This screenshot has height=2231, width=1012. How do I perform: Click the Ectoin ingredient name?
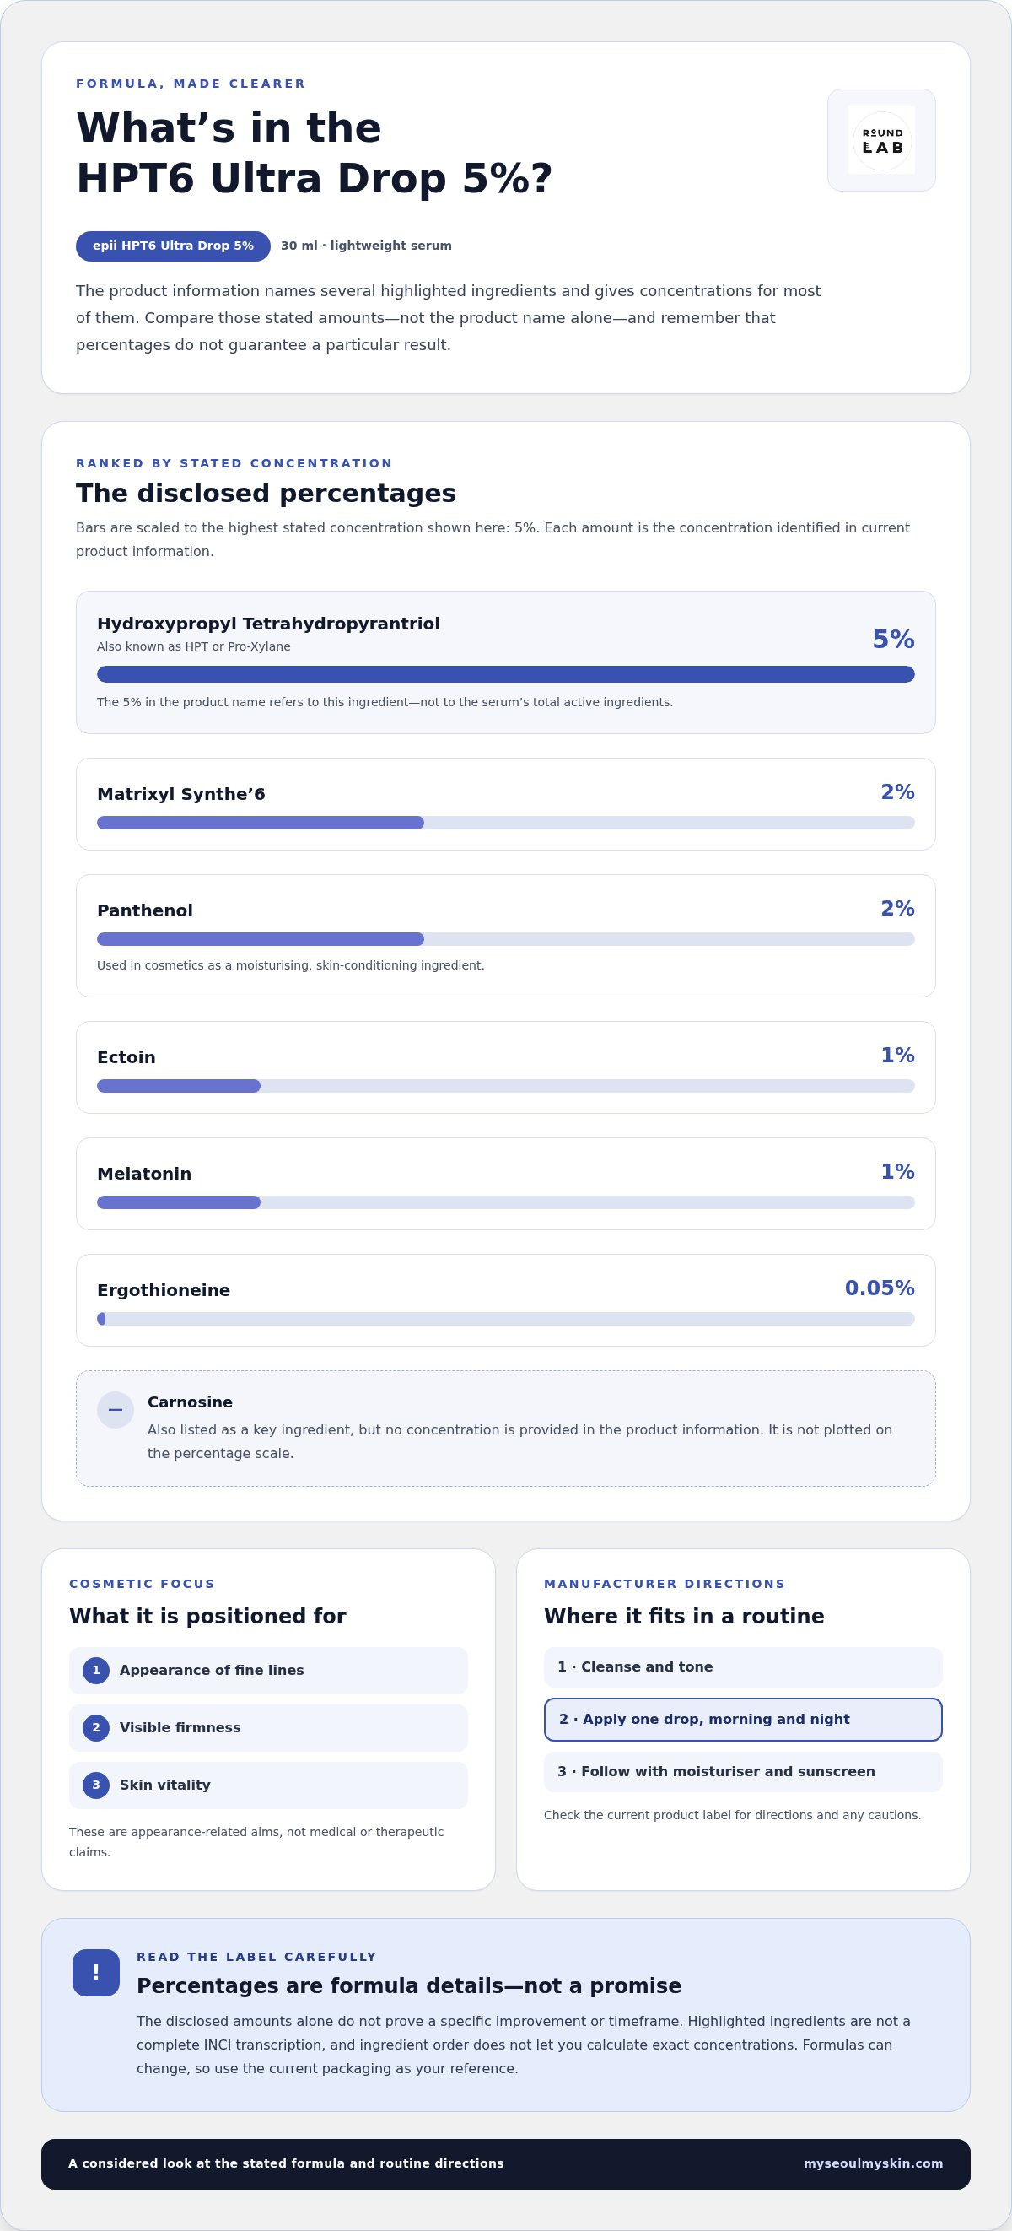[x=126, y=1057]
